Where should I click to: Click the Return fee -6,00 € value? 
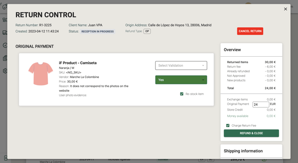click(x=270, y=67)
